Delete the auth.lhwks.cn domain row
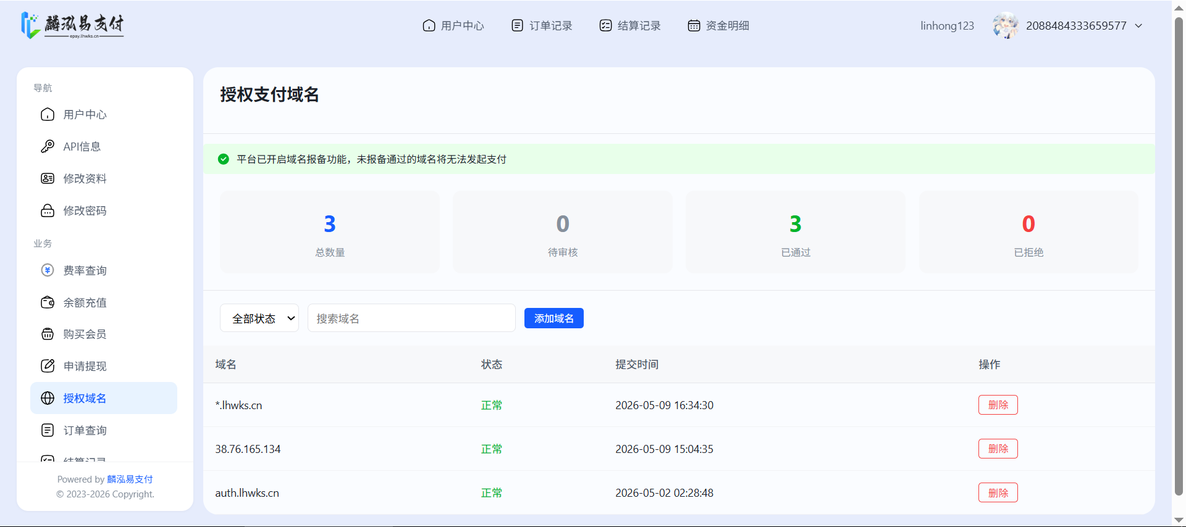 pos(998,492)
